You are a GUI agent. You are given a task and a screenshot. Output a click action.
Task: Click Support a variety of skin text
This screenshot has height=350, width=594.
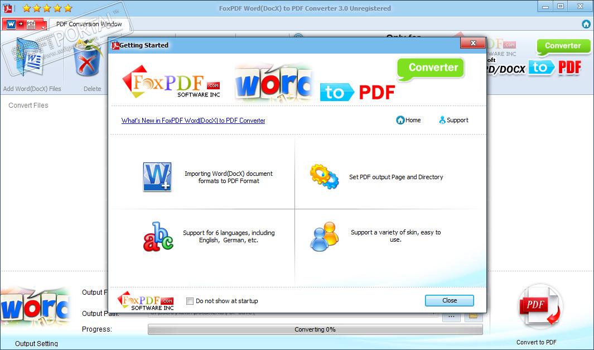(x=395, y=236)
